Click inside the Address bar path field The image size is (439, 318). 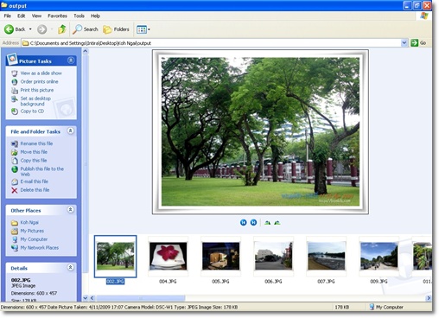pos(212,43)
